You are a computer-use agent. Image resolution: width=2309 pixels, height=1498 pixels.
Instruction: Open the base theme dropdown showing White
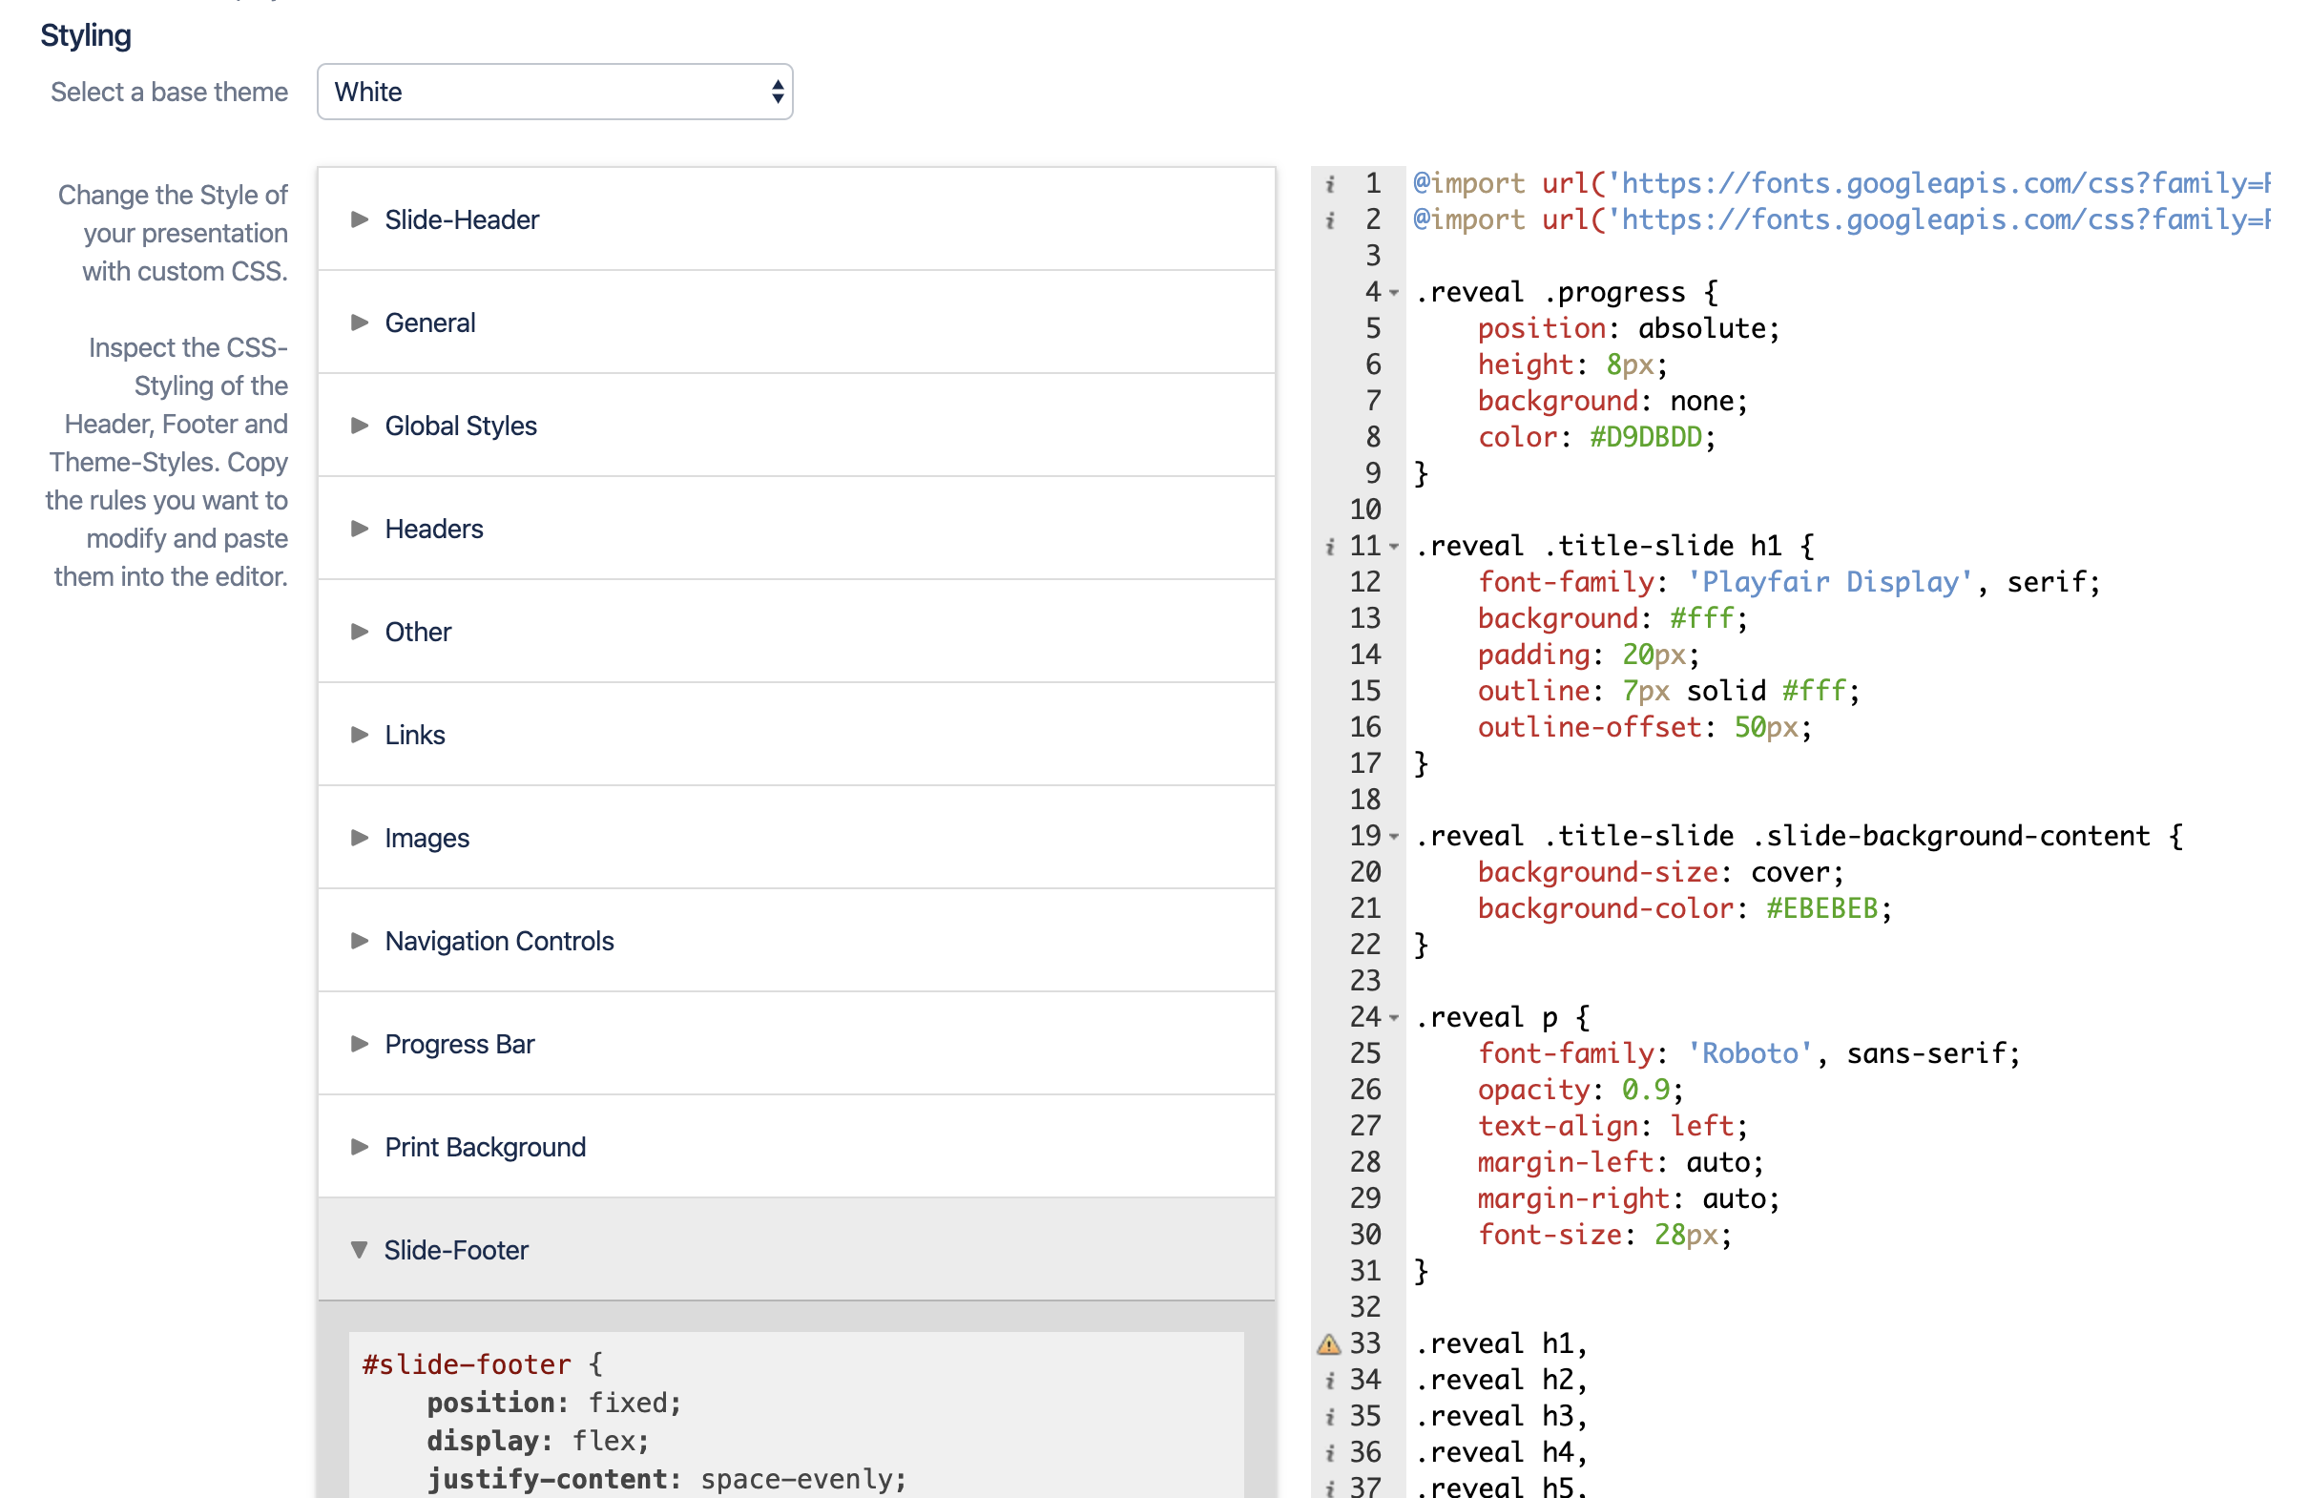555,92
